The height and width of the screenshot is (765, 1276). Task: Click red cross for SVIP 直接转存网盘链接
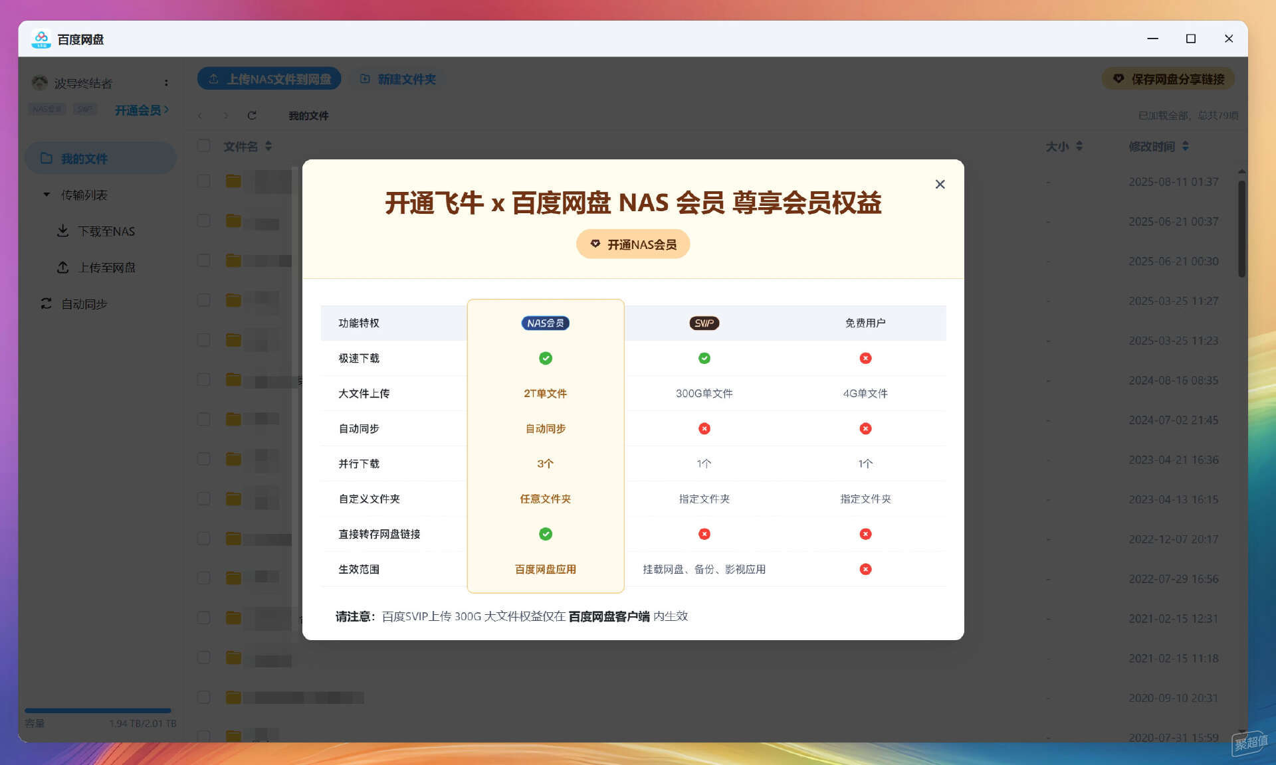(x=704, y=535)
